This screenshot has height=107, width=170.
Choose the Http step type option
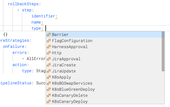pyautogui.click(x=104, y=53)
